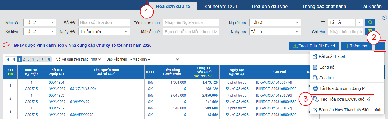Click the Tên người mua input field
Screen dimensions: 388x119
coord(191,22)
